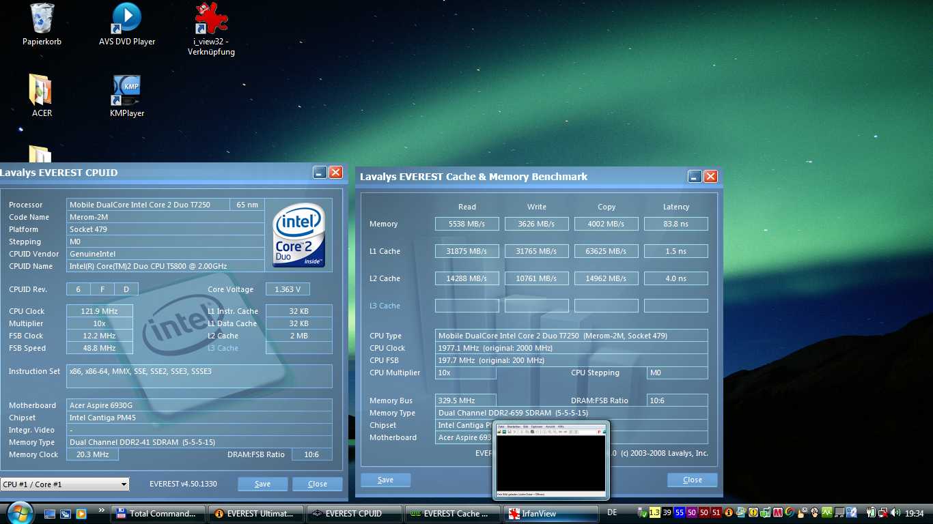Click the Memory Copy value 4002 MB/s
This screenshot has height=524, width=933.
(607, 224)
